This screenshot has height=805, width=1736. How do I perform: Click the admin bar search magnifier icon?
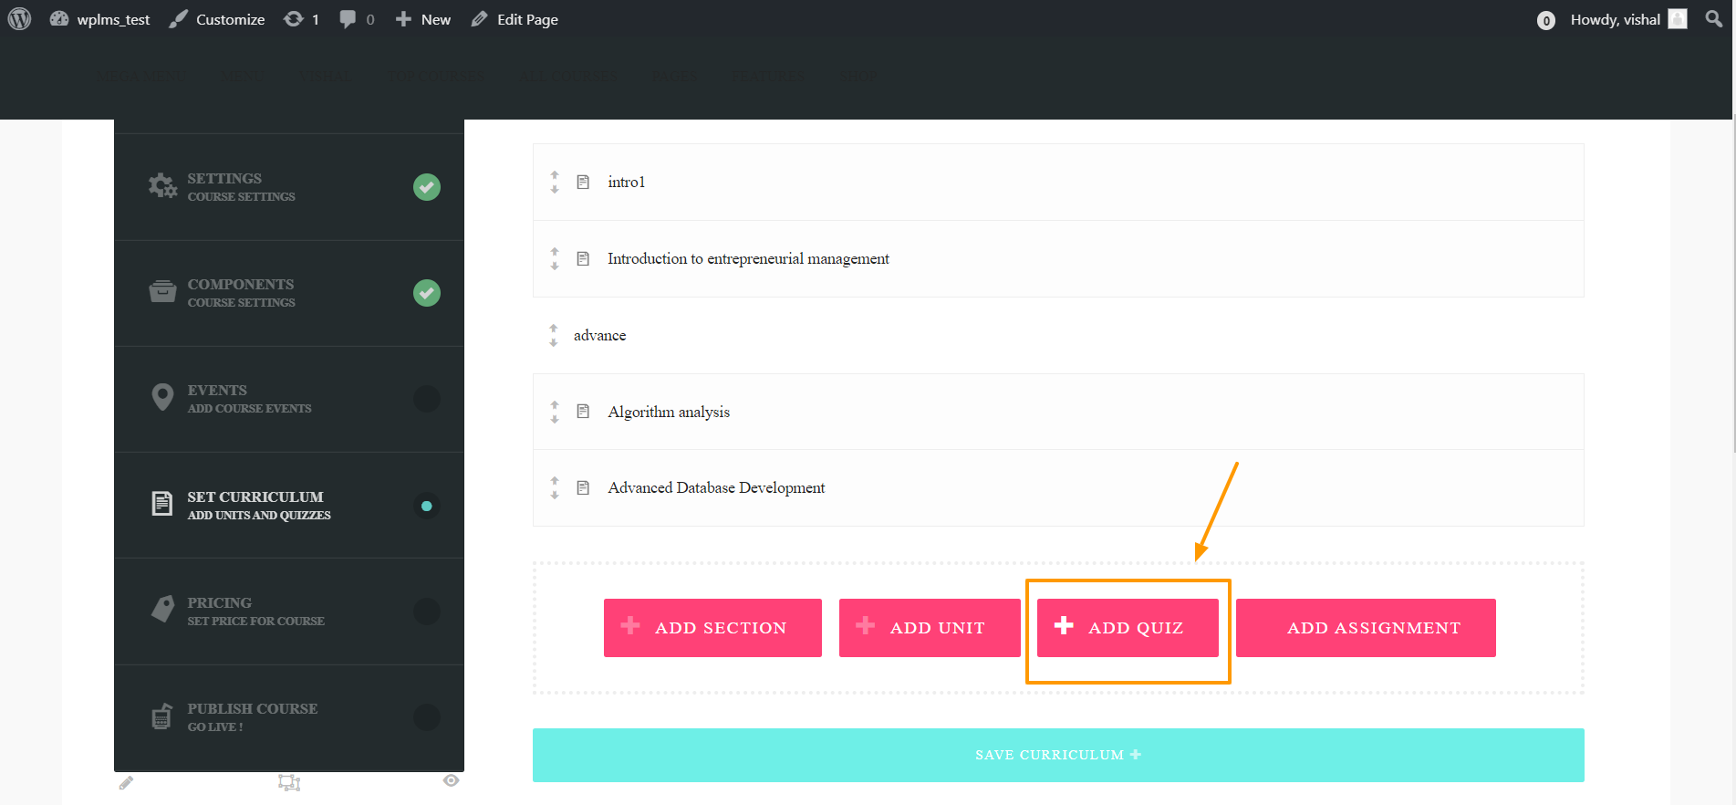1714,19
